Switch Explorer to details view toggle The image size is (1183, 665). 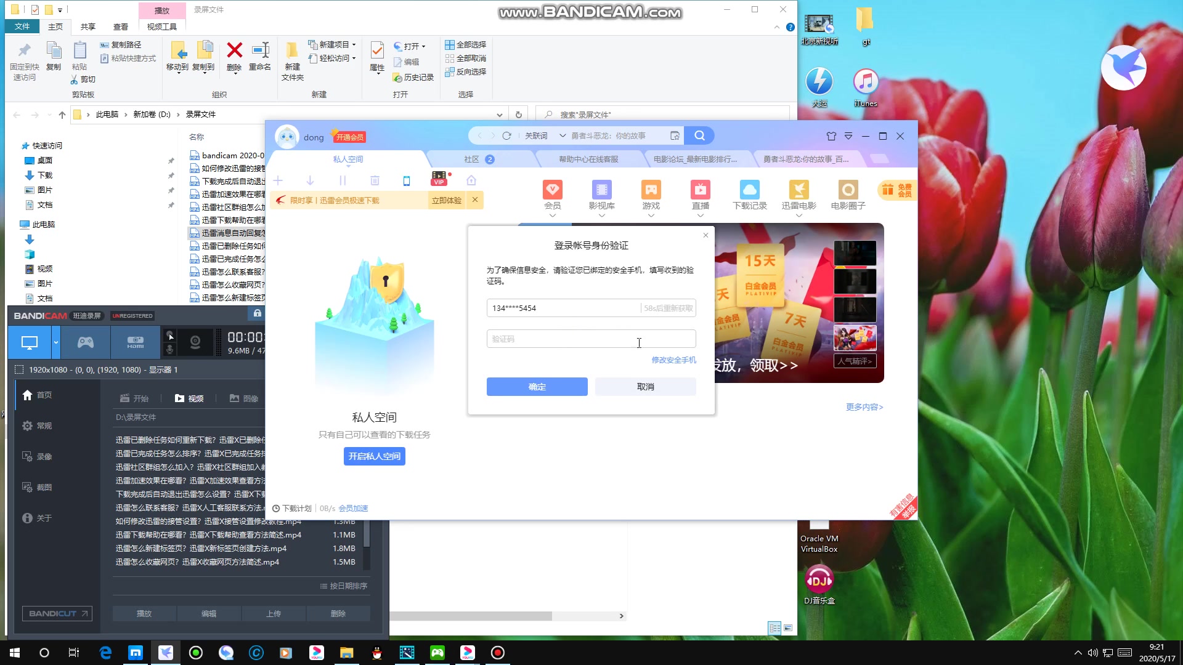pos(774,628)
